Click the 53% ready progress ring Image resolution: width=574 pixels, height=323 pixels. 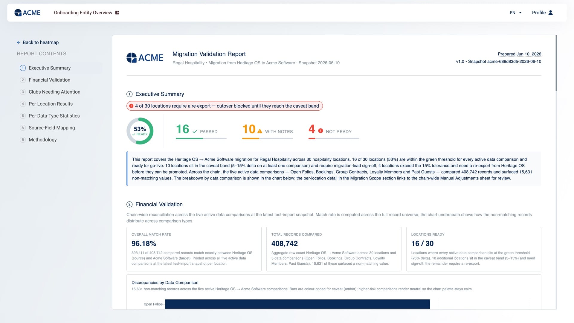pos(140,131)
